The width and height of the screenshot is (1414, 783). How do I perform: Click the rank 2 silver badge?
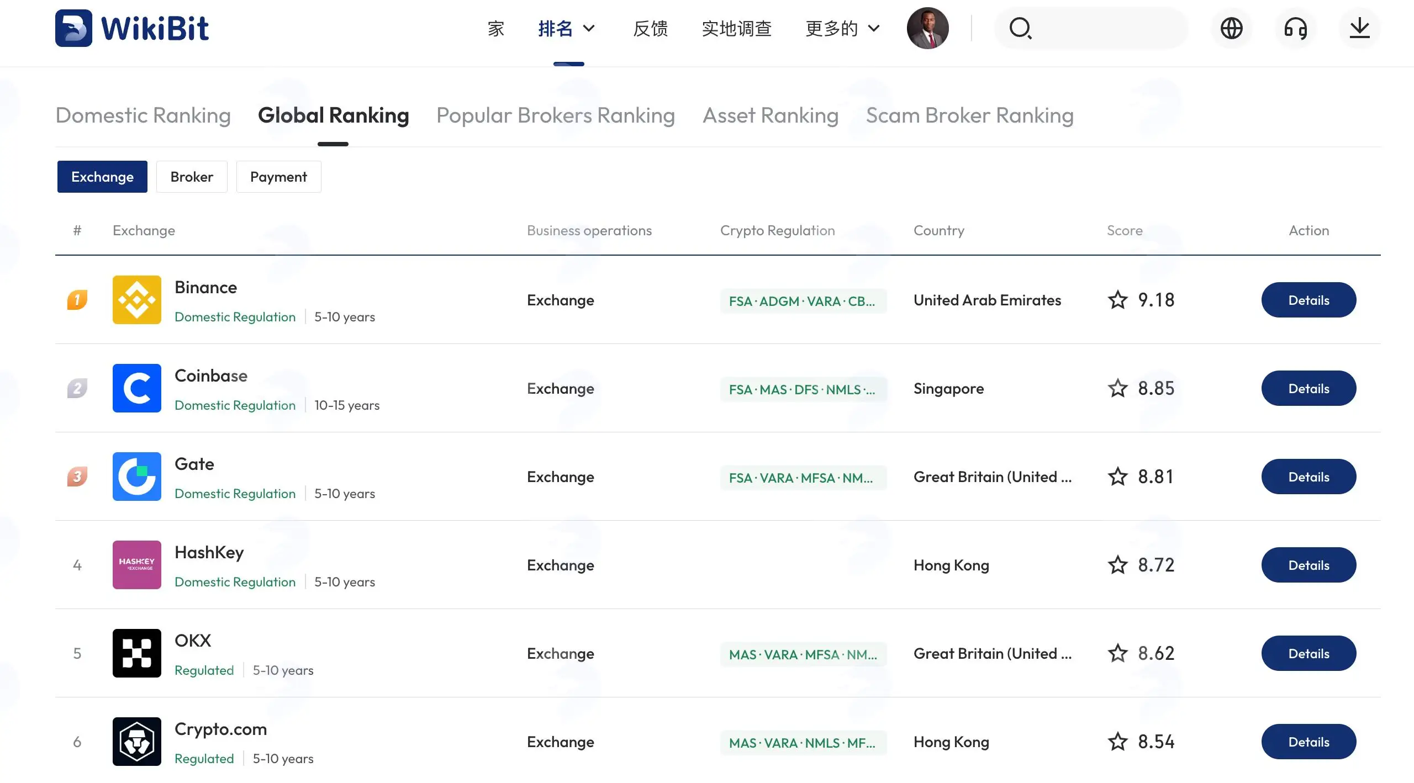77,388
